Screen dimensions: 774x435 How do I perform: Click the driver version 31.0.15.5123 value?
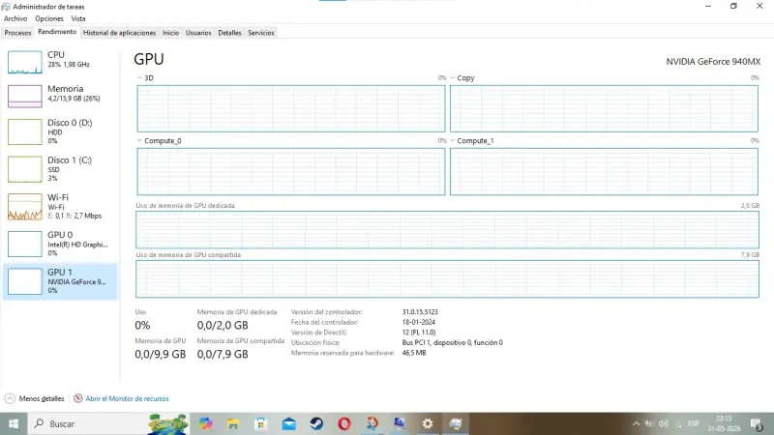click(x=420, y=312)
